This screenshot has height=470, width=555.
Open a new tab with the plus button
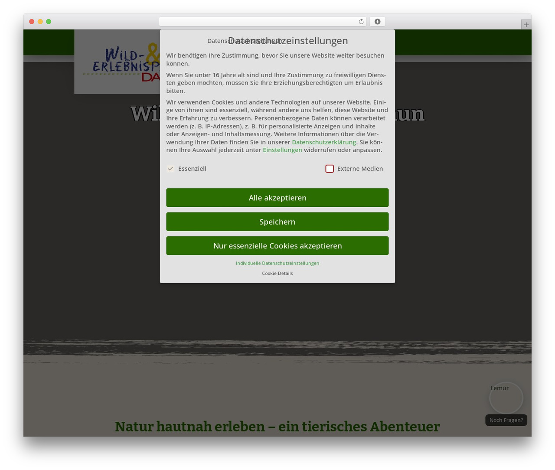point(526,25)
